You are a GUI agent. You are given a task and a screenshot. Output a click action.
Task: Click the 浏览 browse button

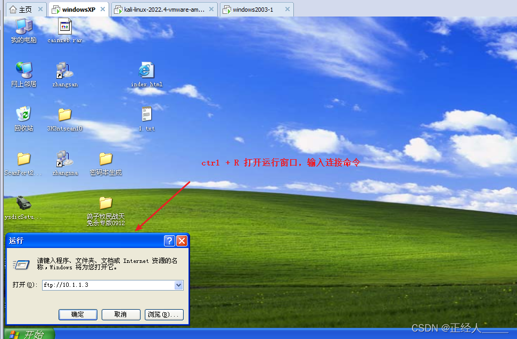(x=164, y=315)
